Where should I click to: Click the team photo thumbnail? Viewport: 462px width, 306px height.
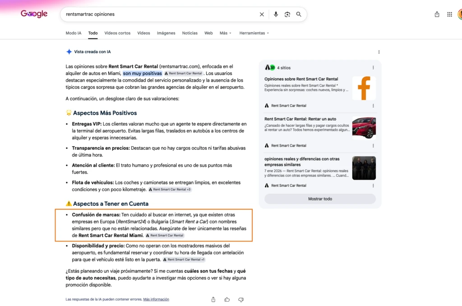[364, 168]
